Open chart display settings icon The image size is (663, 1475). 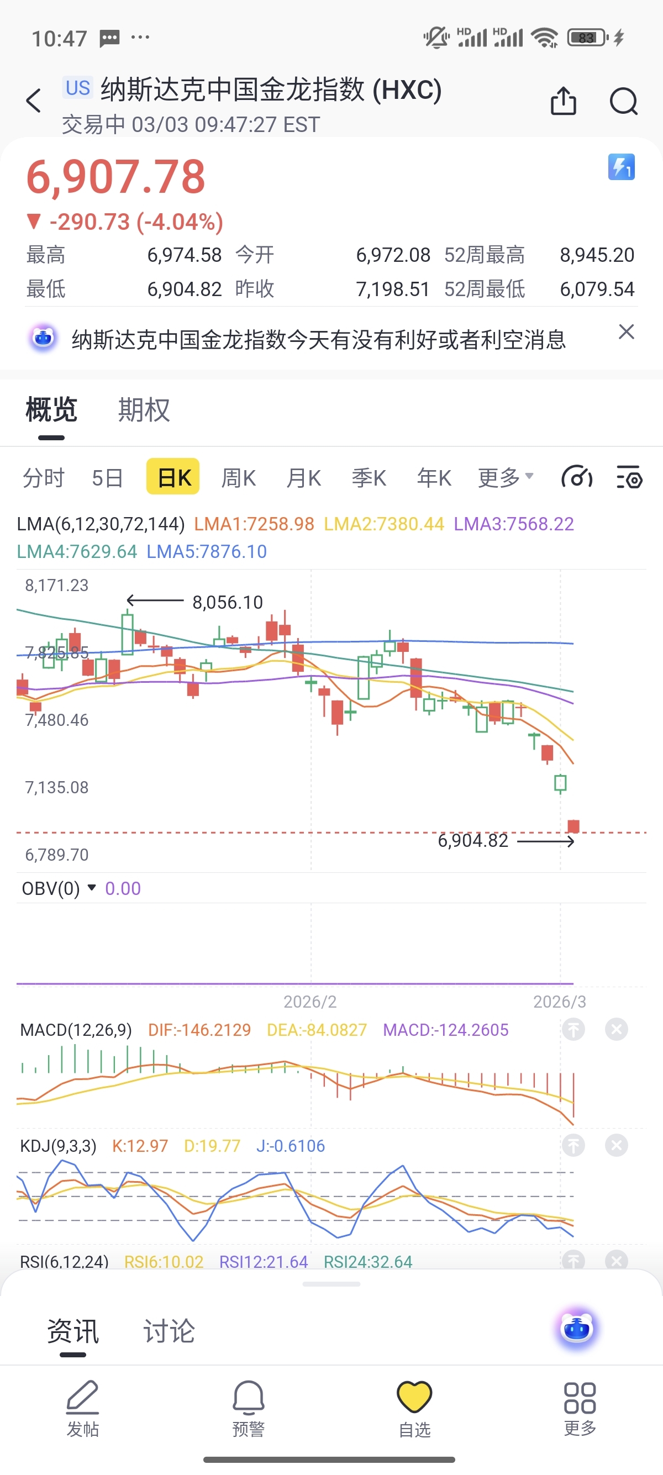coord(629,477)
